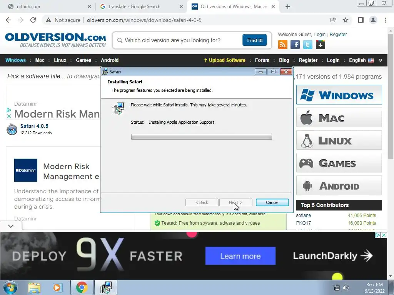Open the Games nav menu item
The width and height of the screenshot is (394, 295).
(83, 60)
